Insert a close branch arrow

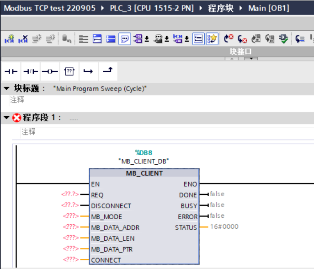pos(108,71)
